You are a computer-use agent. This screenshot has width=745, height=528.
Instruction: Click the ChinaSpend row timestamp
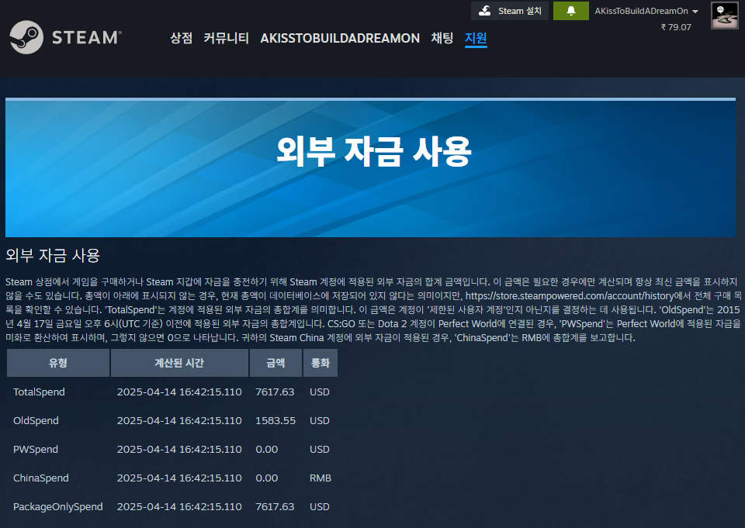point(179,478)
